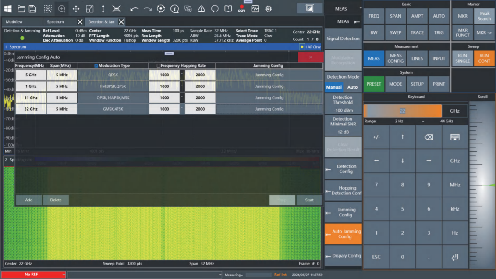Open the Detection Config submenu

tap(343, 169)
